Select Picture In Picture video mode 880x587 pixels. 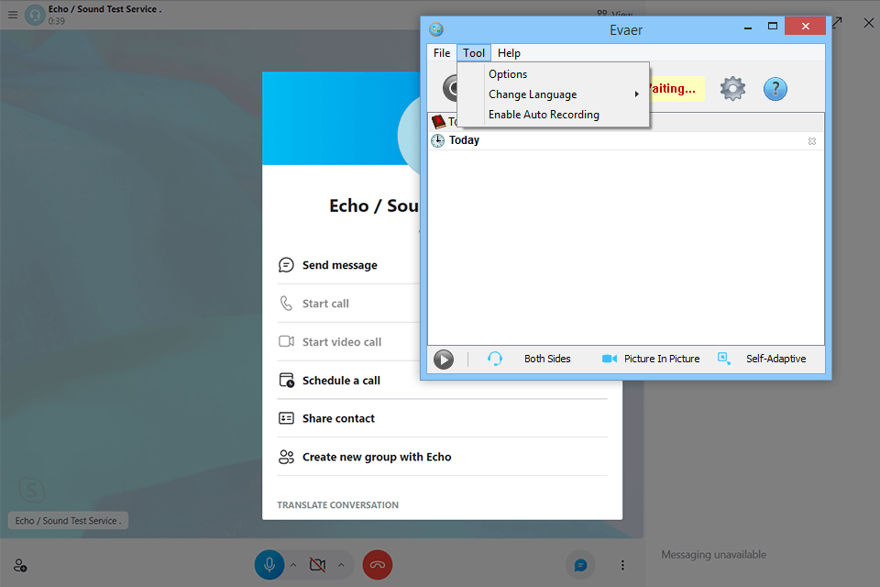click(x=662, y=359)
